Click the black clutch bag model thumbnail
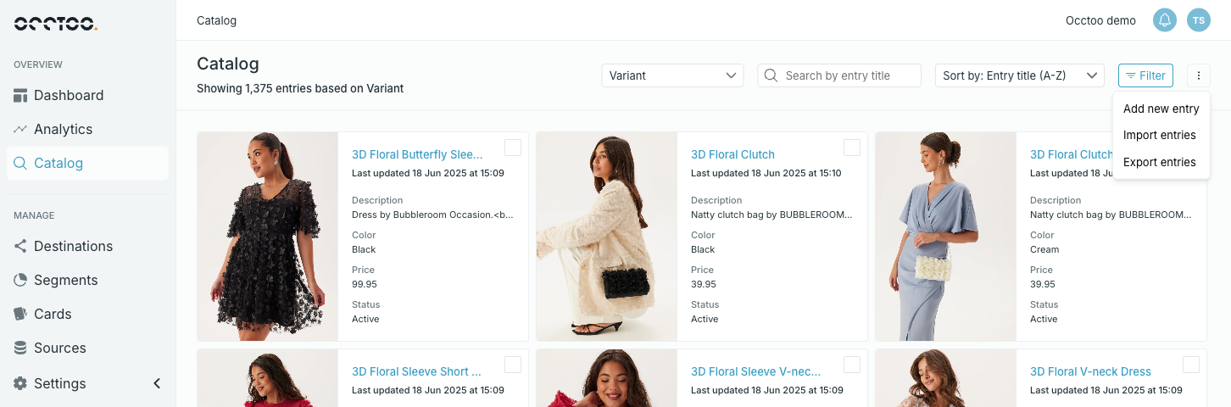The height and width of the screenshot is (407, 1231). pyautogui.click(x=607, y=237)
